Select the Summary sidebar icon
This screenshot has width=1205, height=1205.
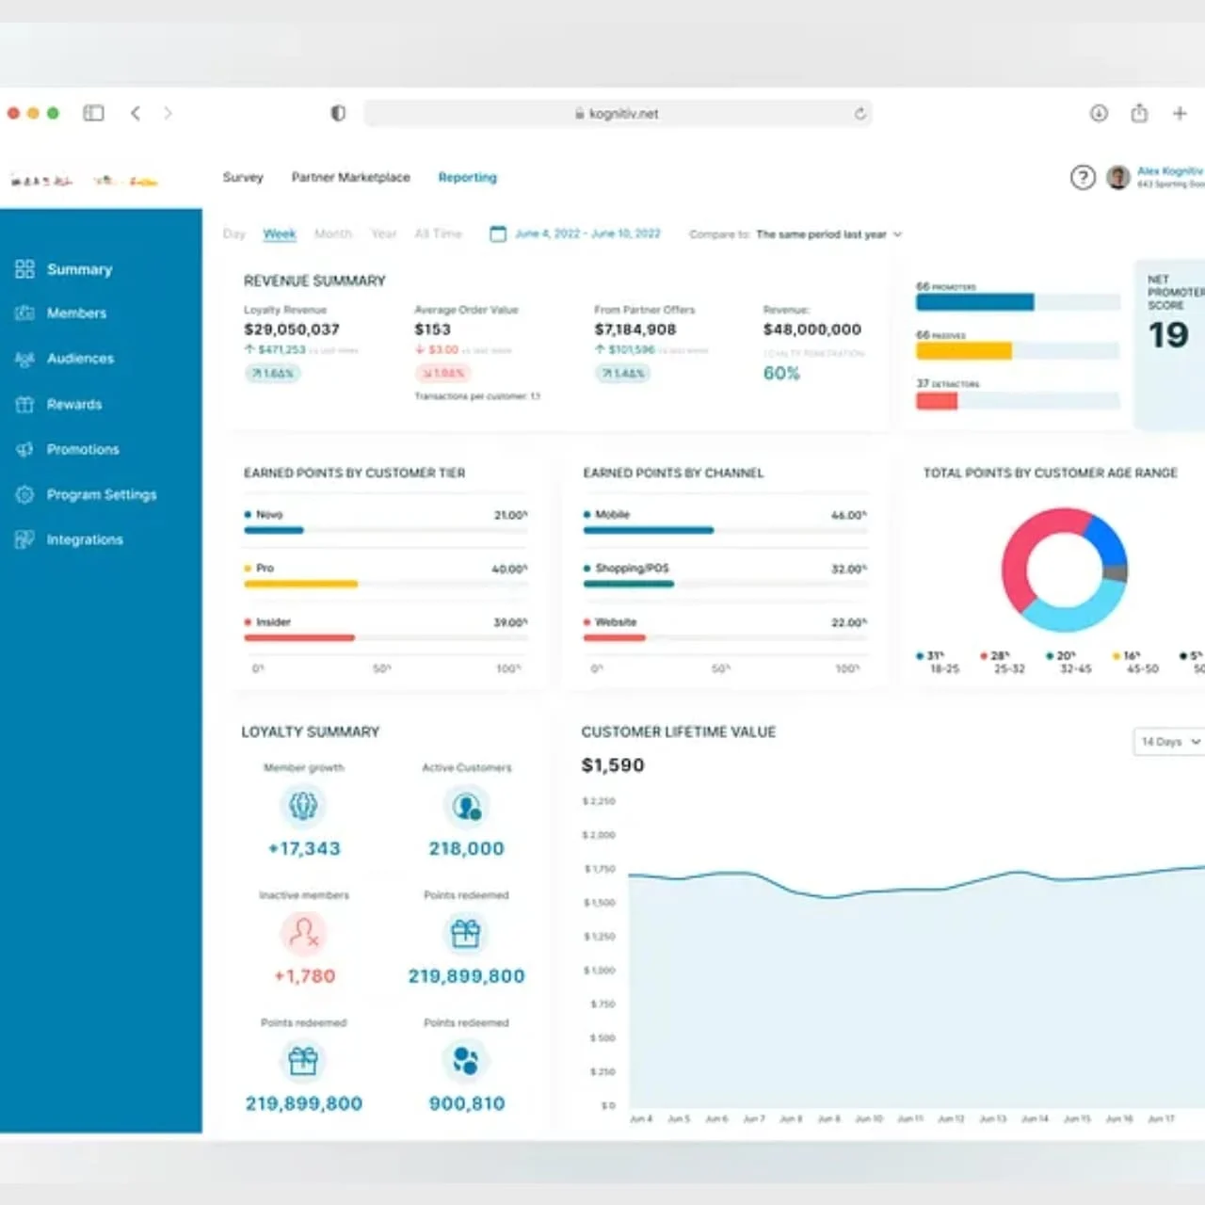pyautogui.click(x=24, y=269)
